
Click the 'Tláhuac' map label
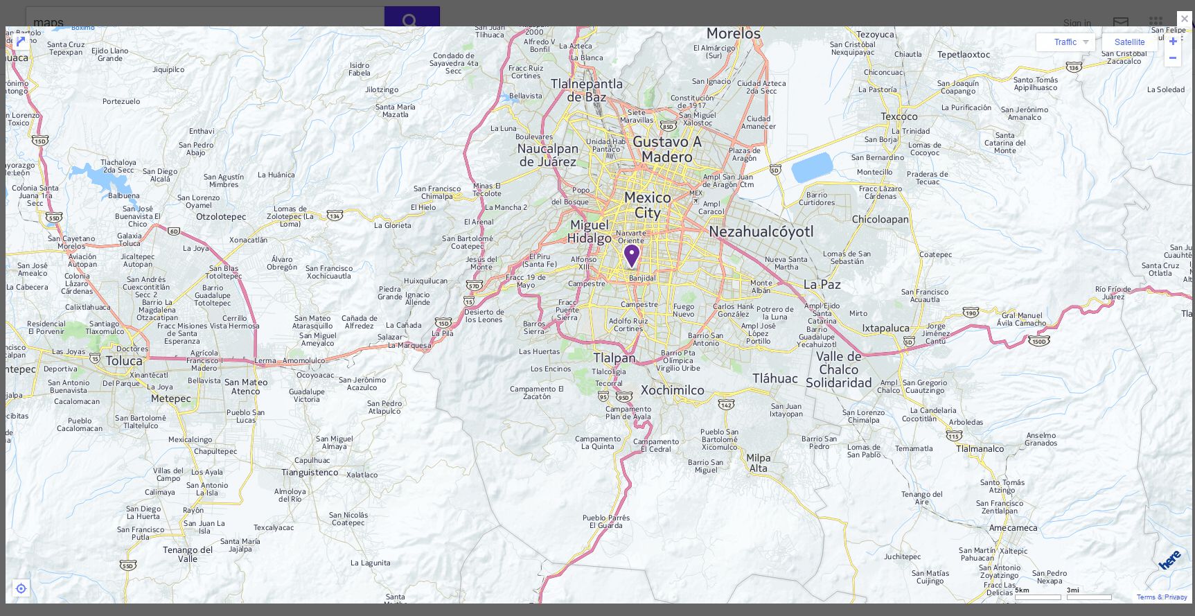click(775, 378)
